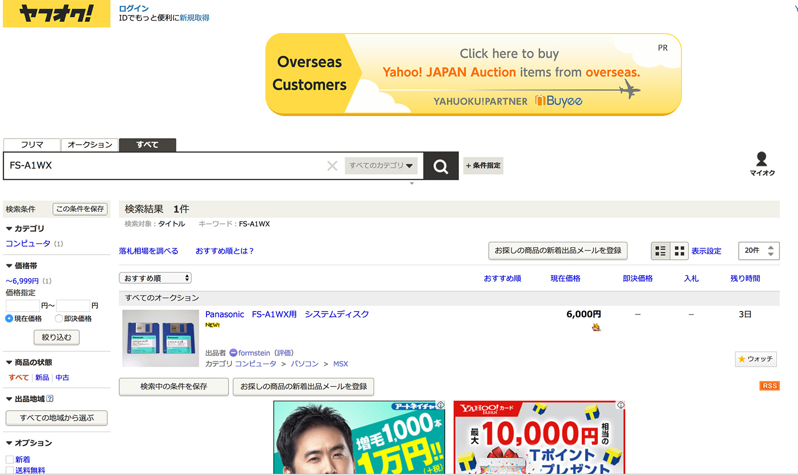Click the ログイン link
This screenshot has height=475, width=798.
point(134,8)
